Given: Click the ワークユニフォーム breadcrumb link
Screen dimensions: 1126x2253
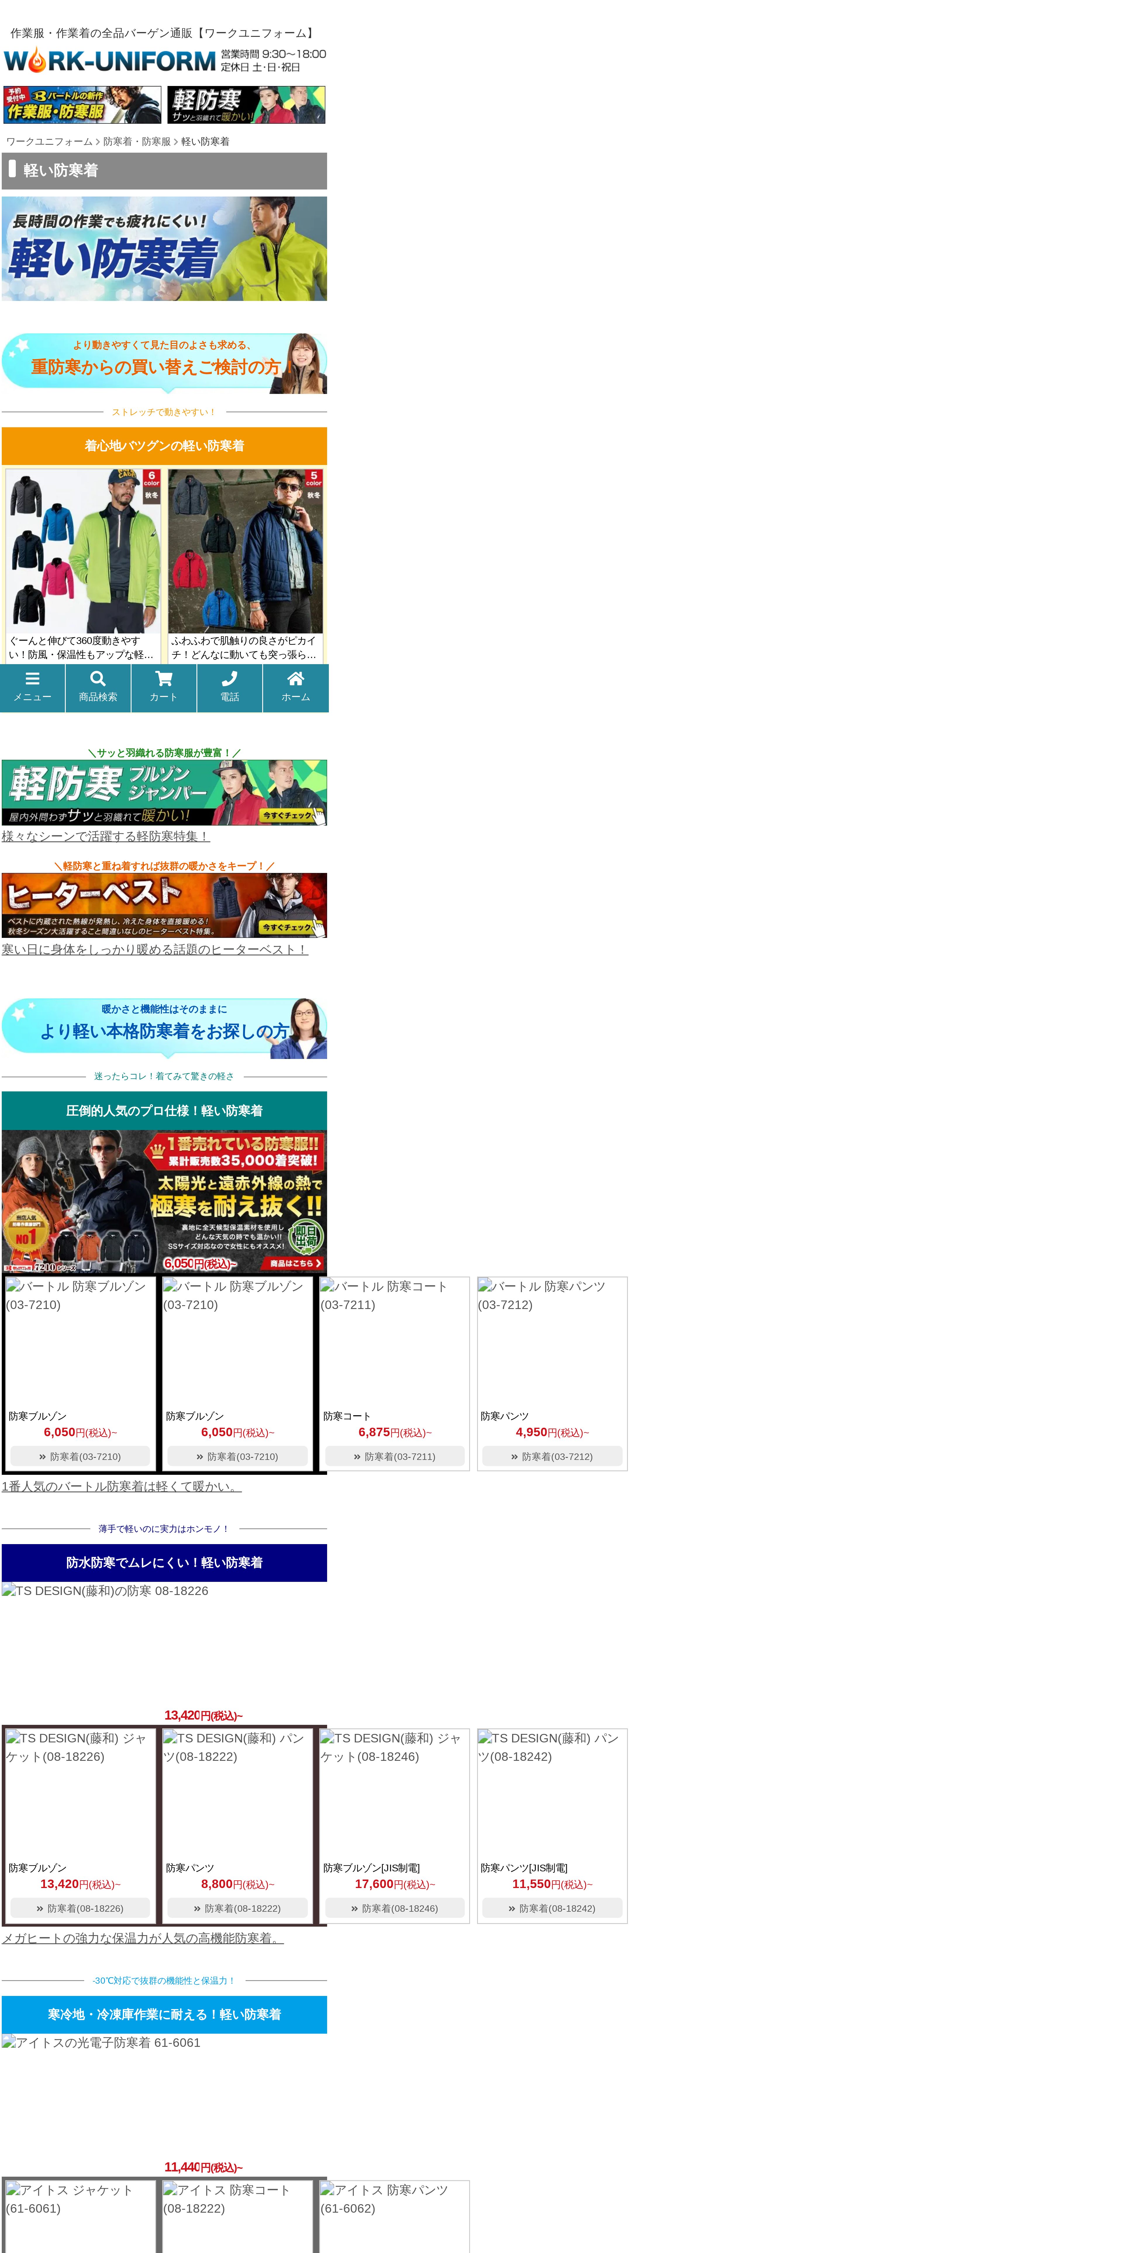Looking at the screenshot, I should click(x=49, y=142).
